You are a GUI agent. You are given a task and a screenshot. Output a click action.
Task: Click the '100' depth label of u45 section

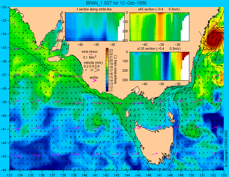126,22
